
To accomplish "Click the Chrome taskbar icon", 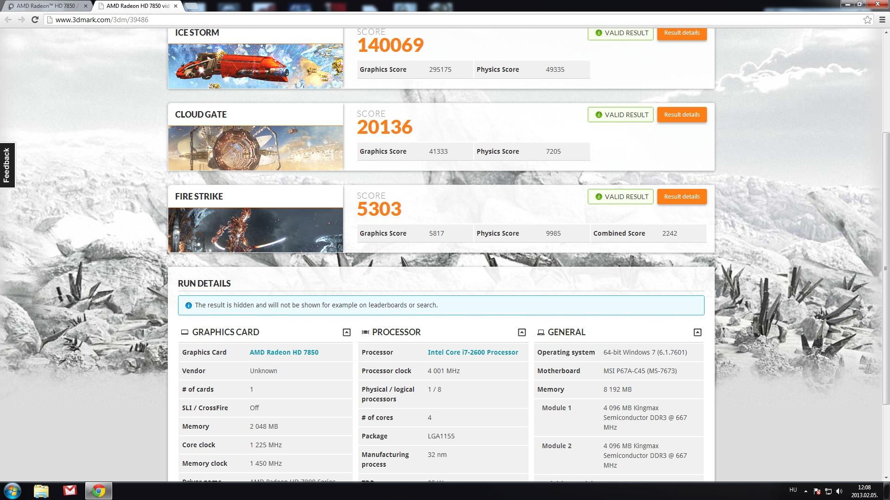I will click(98, 491).
